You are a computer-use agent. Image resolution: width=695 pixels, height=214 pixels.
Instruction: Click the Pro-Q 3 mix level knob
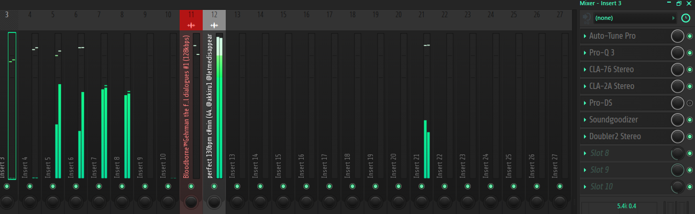[678, 53]
